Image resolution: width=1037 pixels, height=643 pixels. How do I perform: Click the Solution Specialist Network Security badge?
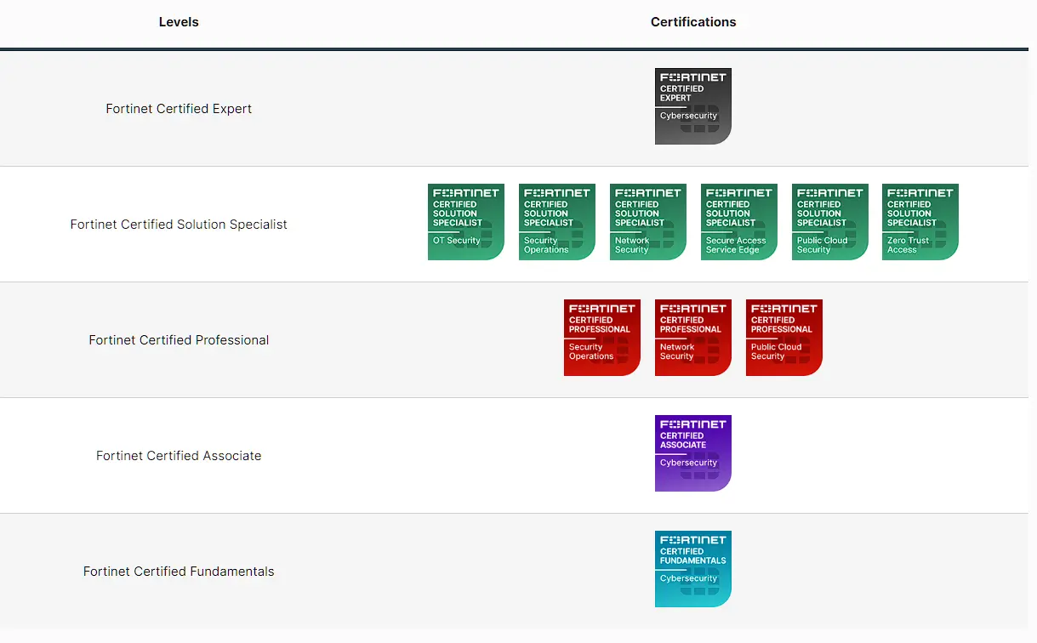648,222
